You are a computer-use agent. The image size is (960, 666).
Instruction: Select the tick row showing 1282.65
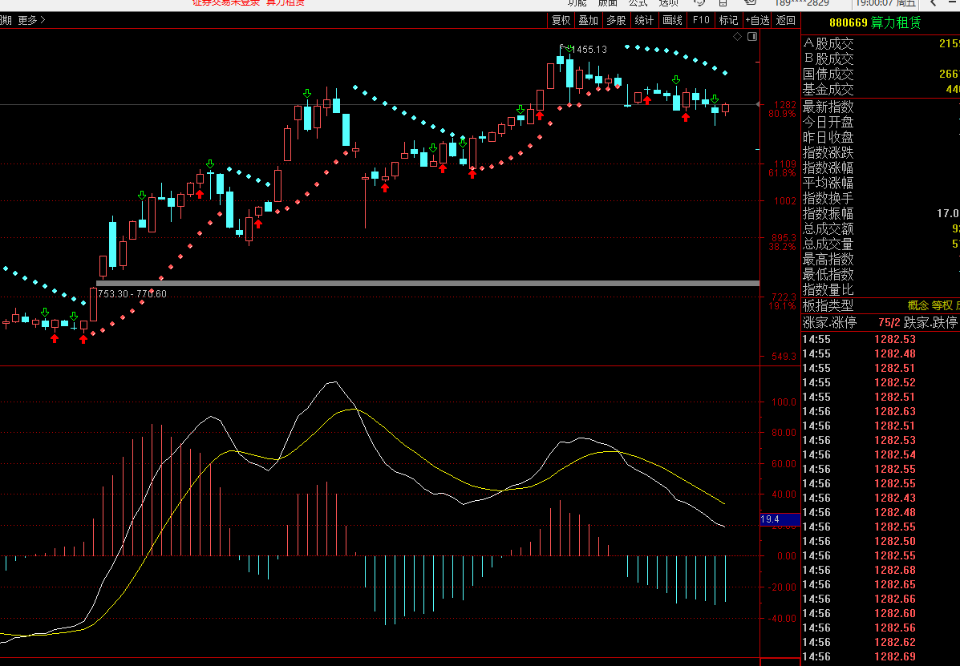point(881,585)
